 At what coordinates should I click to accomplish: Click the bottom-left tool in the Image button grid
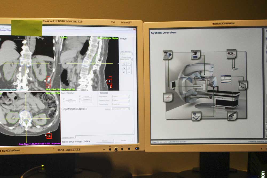(x=124, y=72)
